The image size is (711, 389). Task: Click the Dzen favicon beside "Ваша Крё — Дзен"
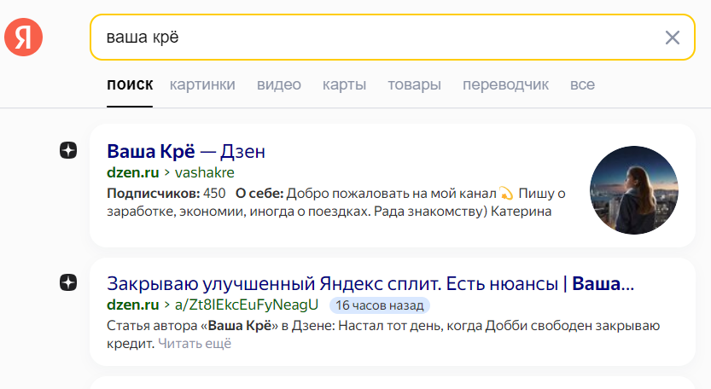[x=68, y=150]
